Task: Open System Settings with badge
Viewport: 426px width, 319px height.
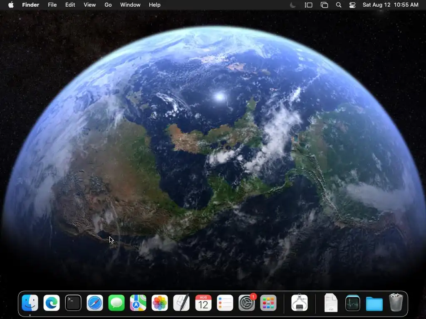Action: [x=247, y=303]
